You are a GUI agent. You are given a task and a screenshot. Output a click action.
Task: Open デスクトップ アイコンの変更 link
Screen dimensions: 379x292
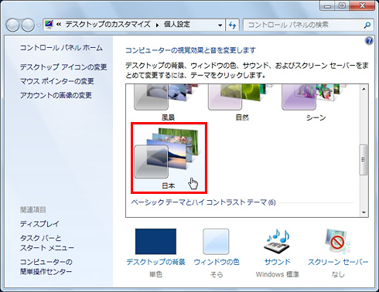[63, 67]
